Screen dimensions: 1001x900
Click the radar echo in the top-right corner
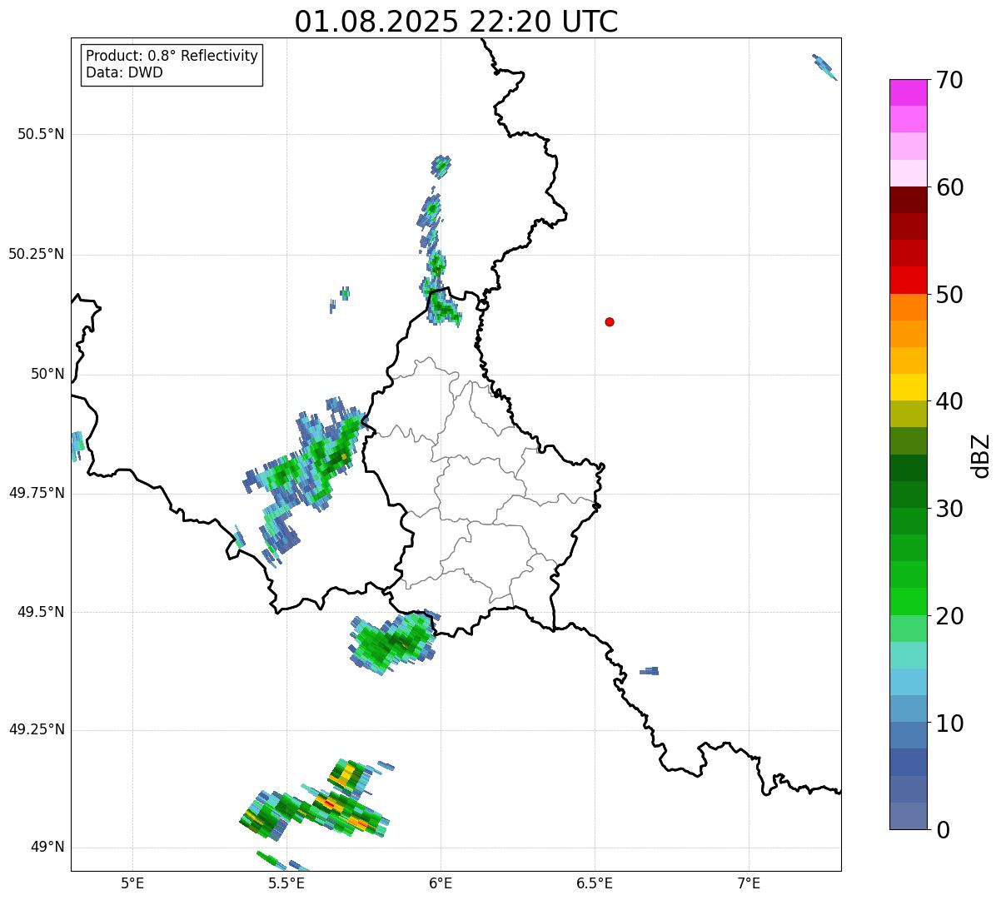(x=824, y=67)
